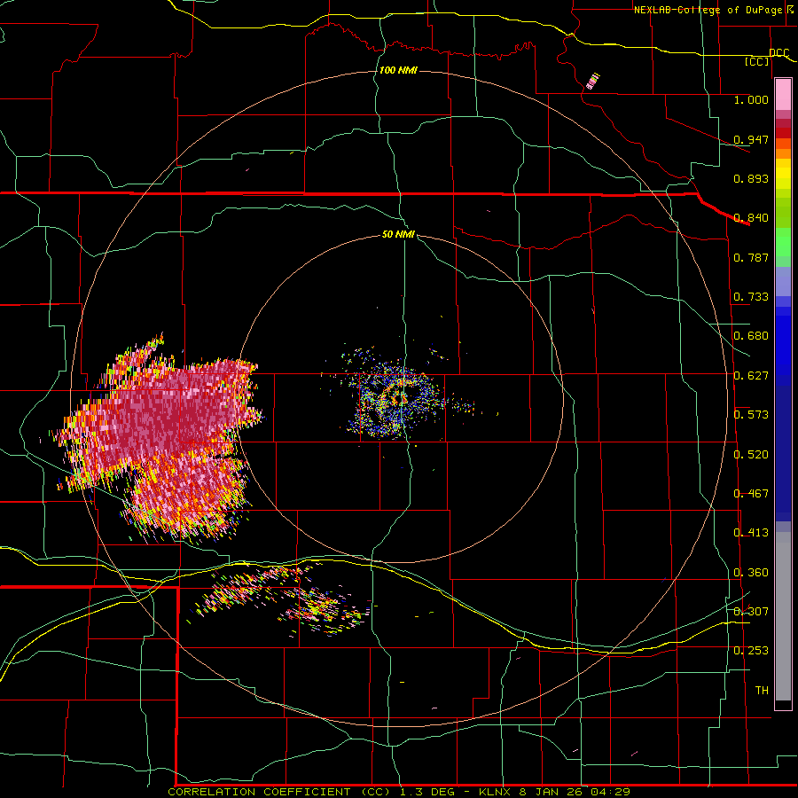Pick the light pink top color bar segment
The height and width of the screenshot is (798, 798).
click(x=783, y=95)
